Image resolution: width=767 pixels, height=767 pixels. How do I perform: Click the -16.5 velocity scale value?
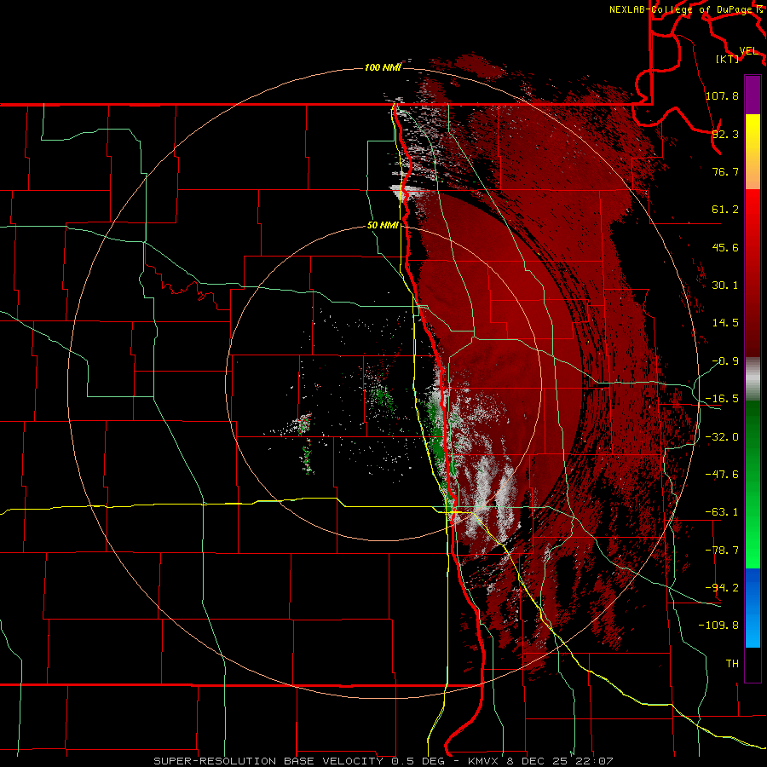(x=722, y=399)
